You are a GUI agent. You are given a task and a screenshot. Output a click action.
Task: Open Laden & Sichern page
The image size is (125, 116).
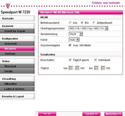click(17, 89)
